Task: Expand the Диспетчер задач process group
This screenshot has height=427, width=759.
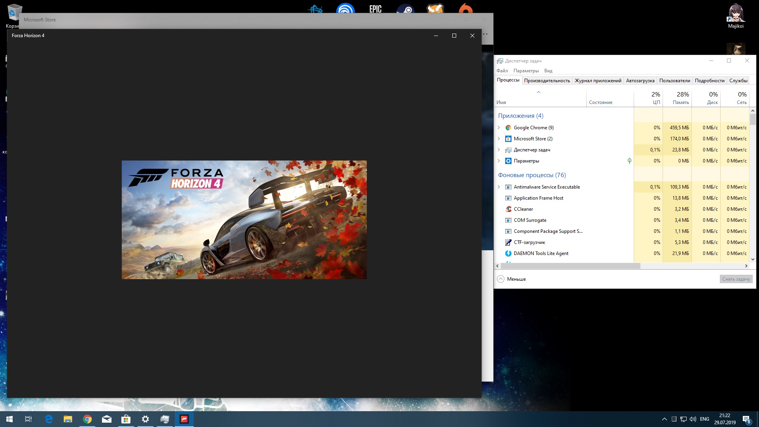Action: pos(499,150)
